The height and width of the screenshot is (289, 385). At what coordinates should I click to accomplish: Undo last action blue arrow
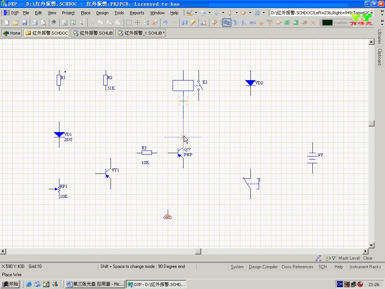point(165,23)
